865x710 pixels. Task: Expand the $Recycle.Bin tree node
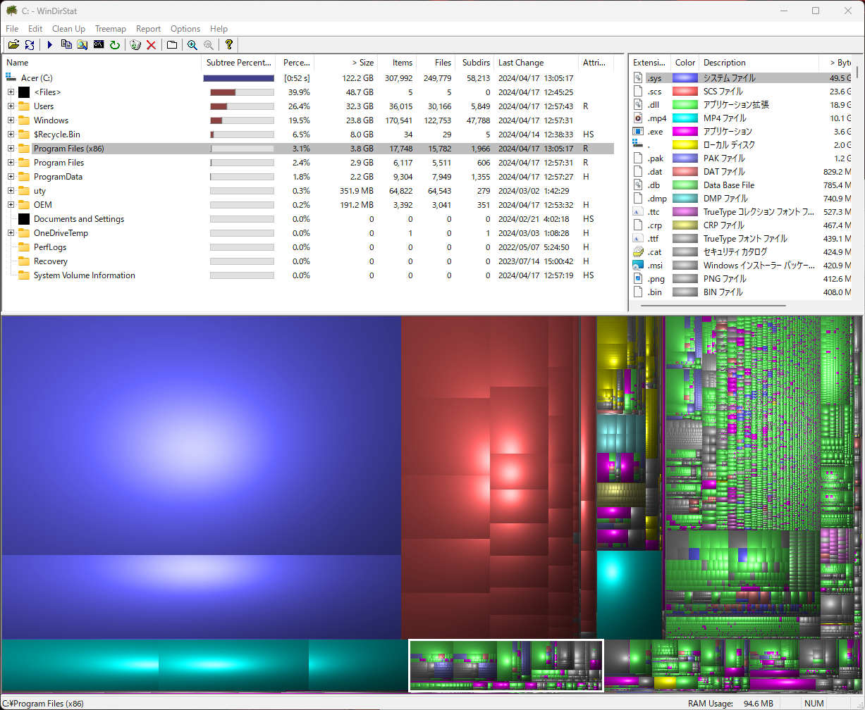(11, 135)
